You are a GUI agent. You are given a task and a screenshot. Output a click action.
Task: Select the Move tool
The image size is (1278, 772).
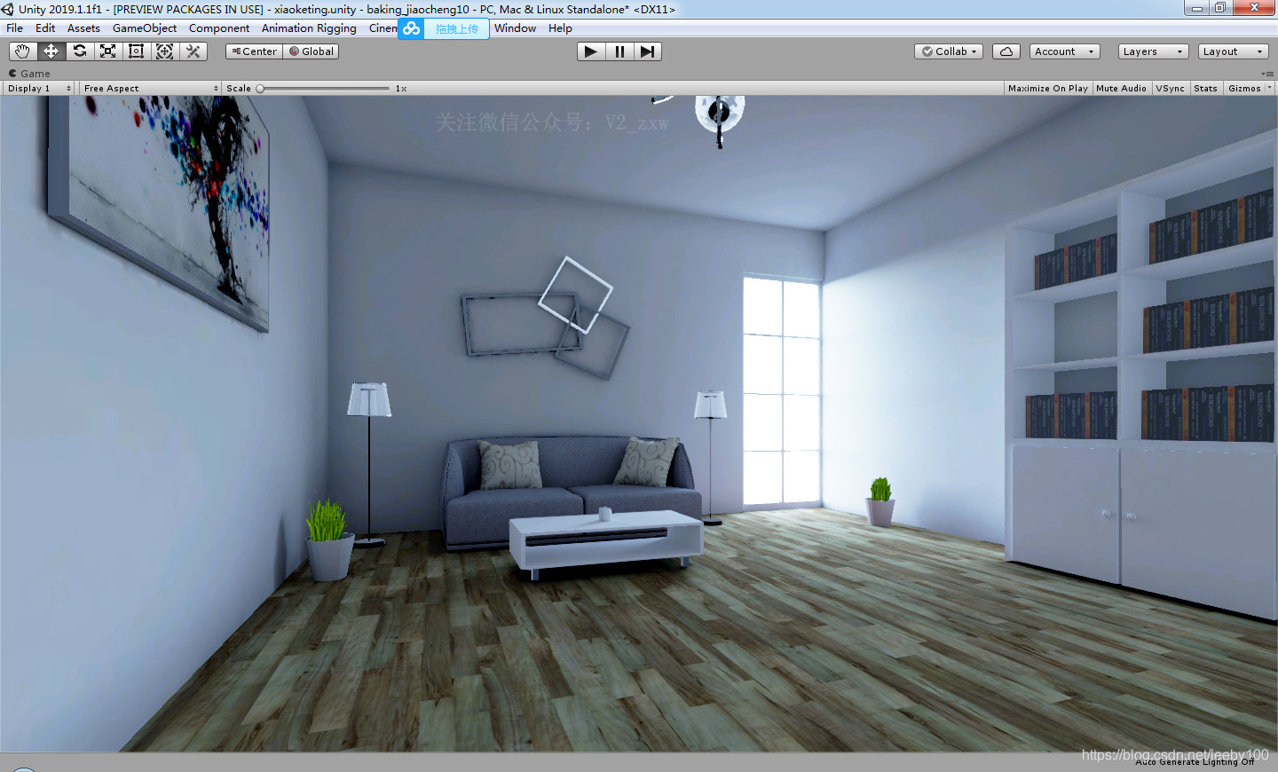[x=51, y=51]
